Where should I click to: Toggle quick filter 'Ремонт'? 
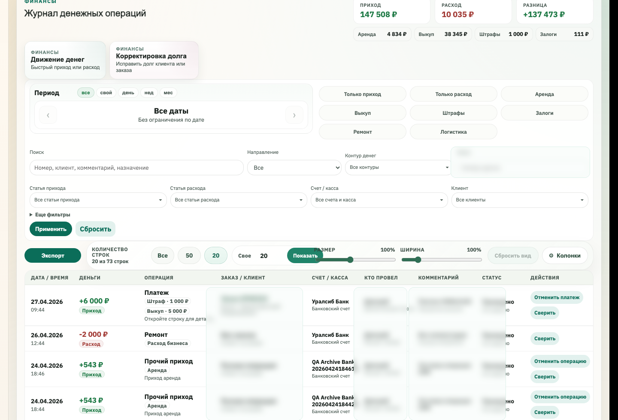[x=363, y=132]
